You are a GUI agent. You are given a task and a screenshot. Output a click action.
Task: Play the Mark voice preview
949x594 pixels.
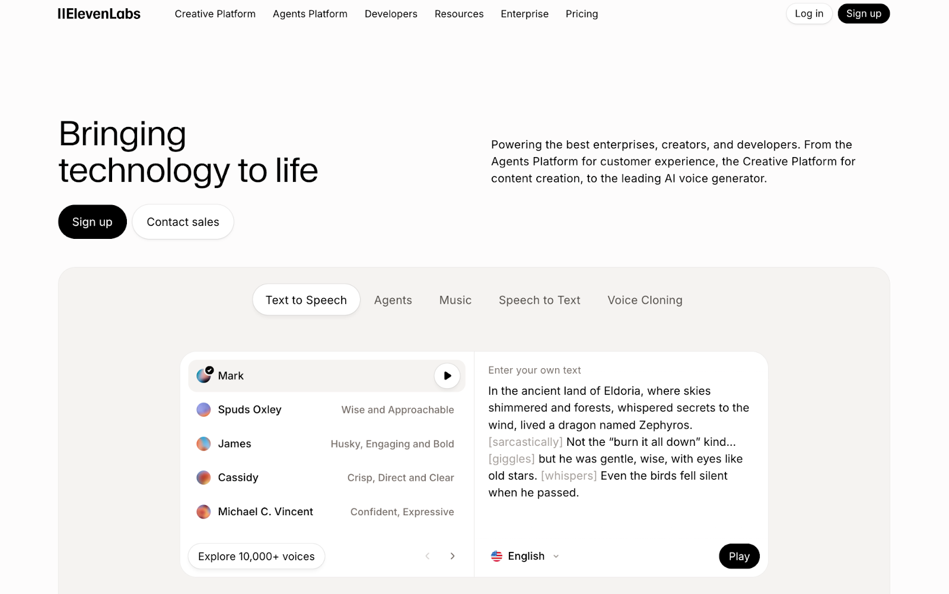pos(447,376)
